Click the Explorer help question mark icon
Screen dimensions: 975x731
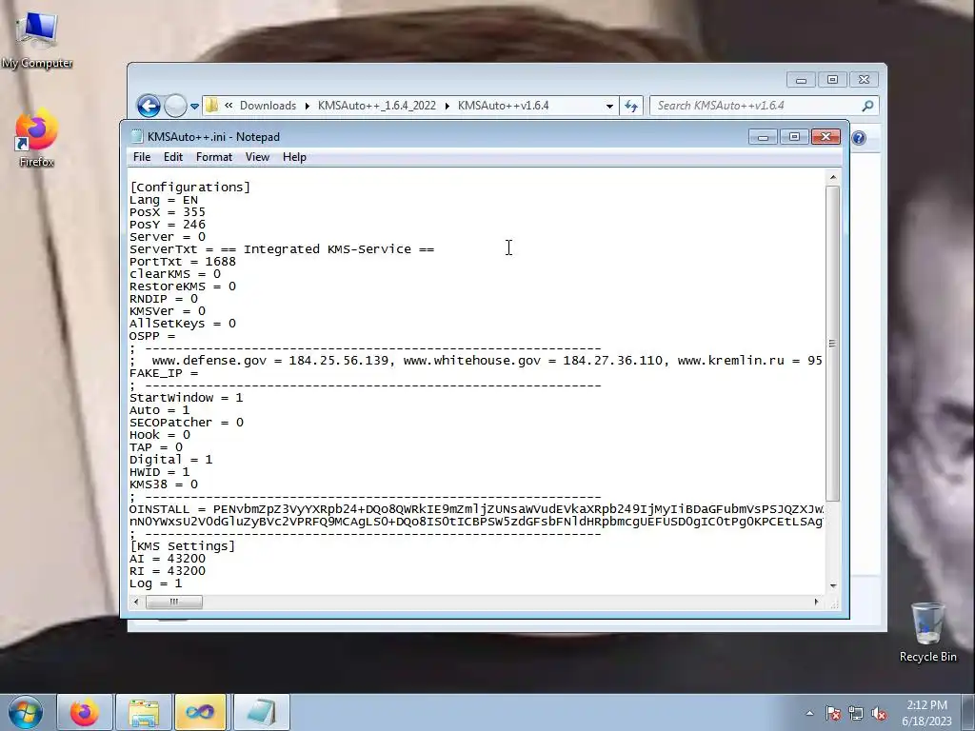click(x=859, y=138)
